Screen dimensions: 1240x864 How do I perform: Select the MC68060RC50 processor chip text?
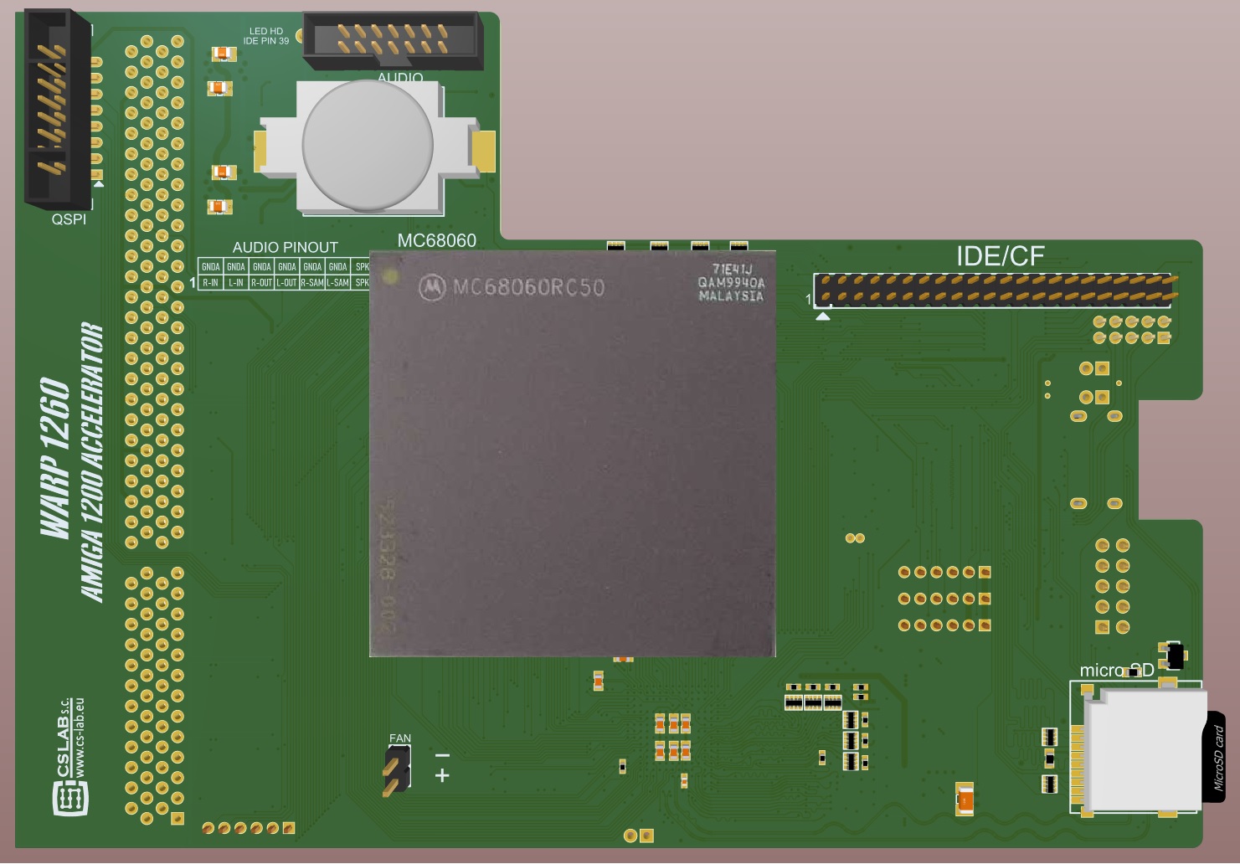coord(528,288)
